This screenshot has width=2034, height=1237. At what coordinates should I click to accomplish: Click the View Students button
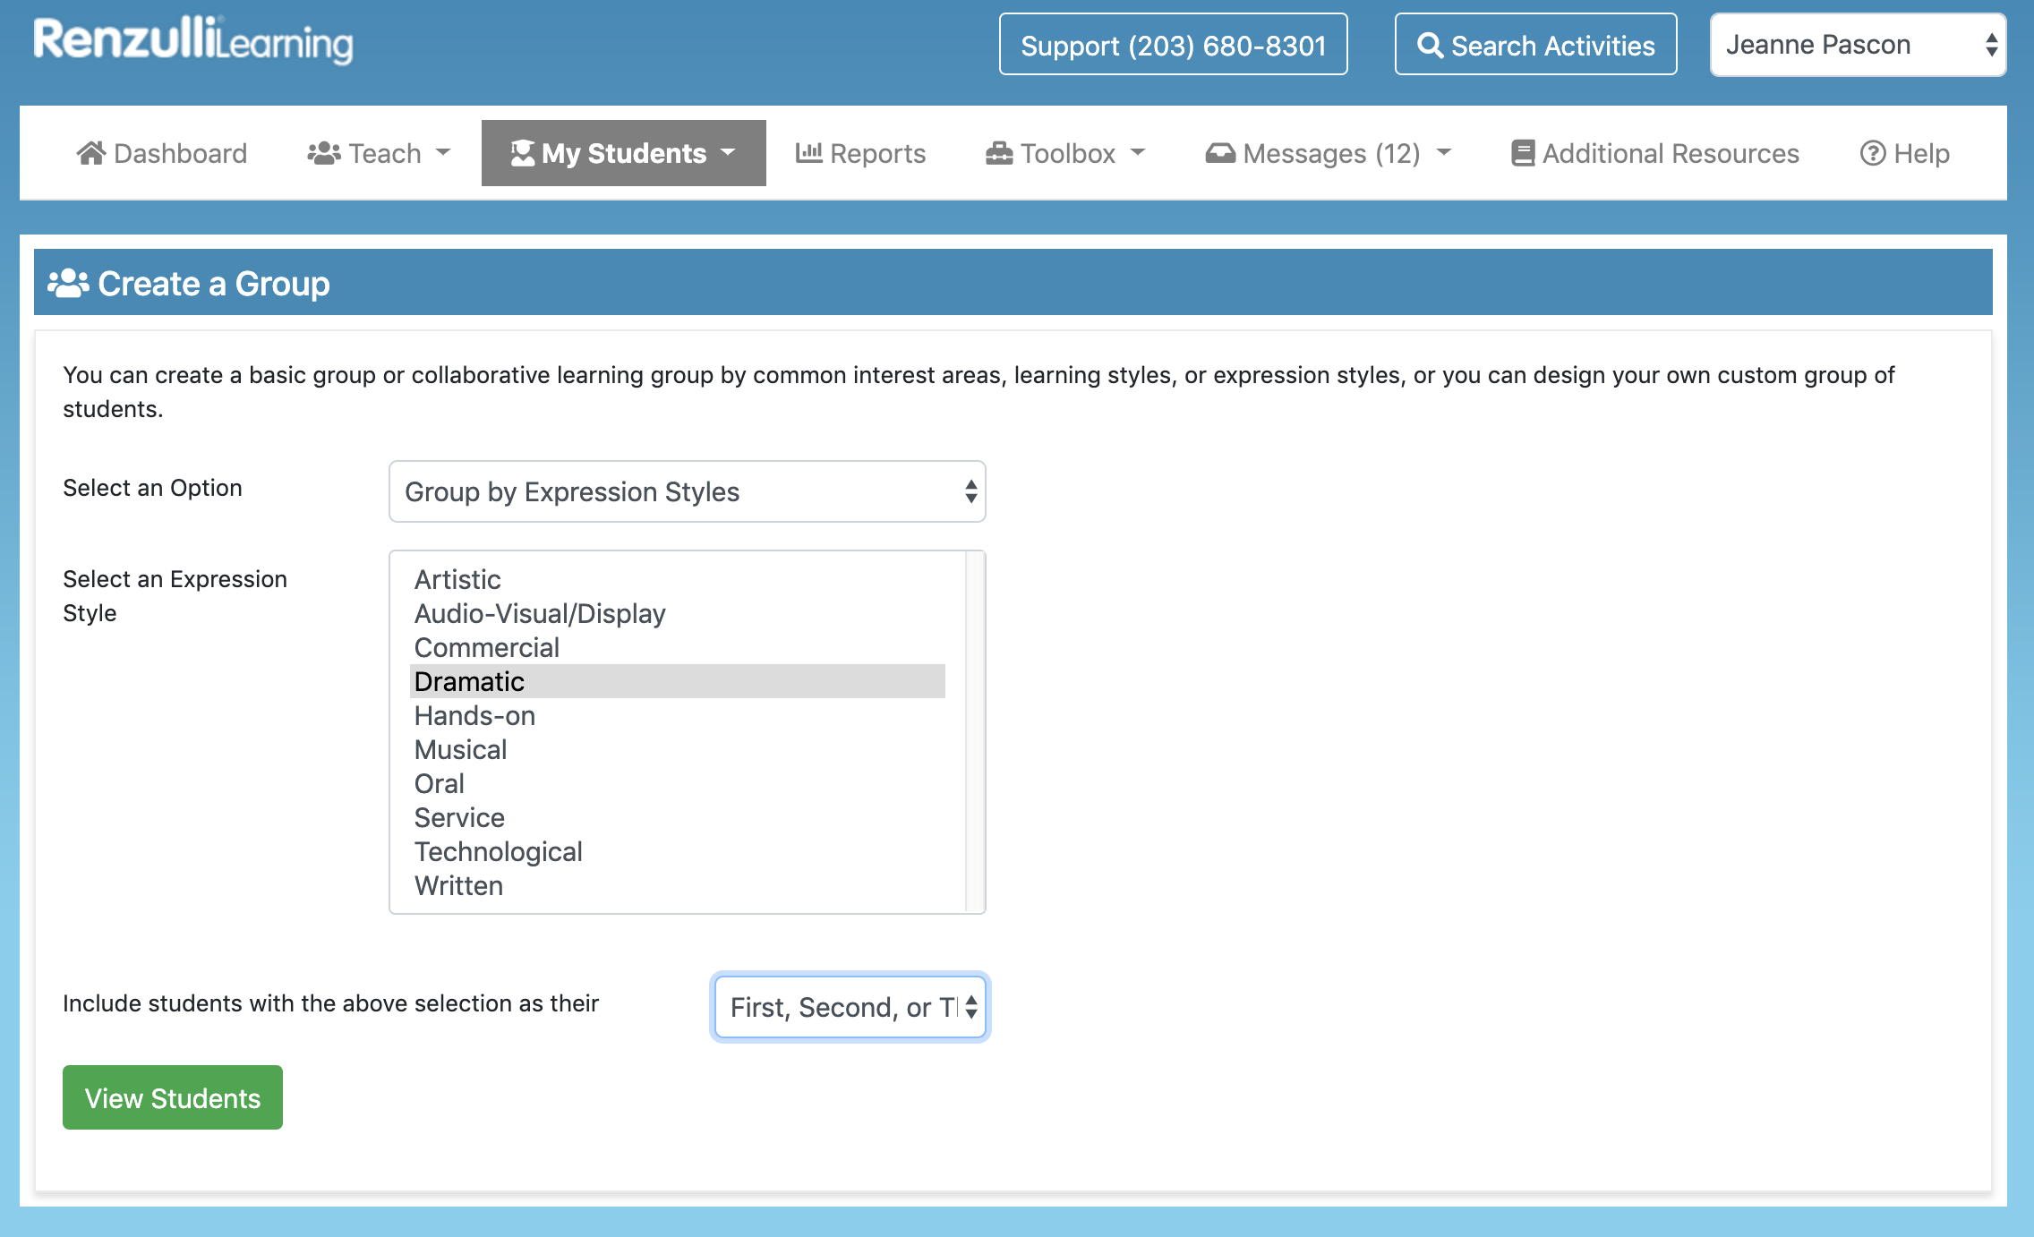(173, 1097)
